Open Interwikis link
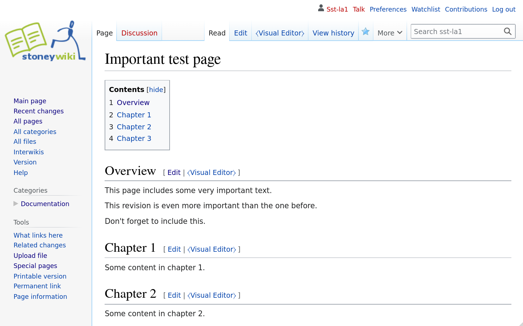 [x=29, y=152]
